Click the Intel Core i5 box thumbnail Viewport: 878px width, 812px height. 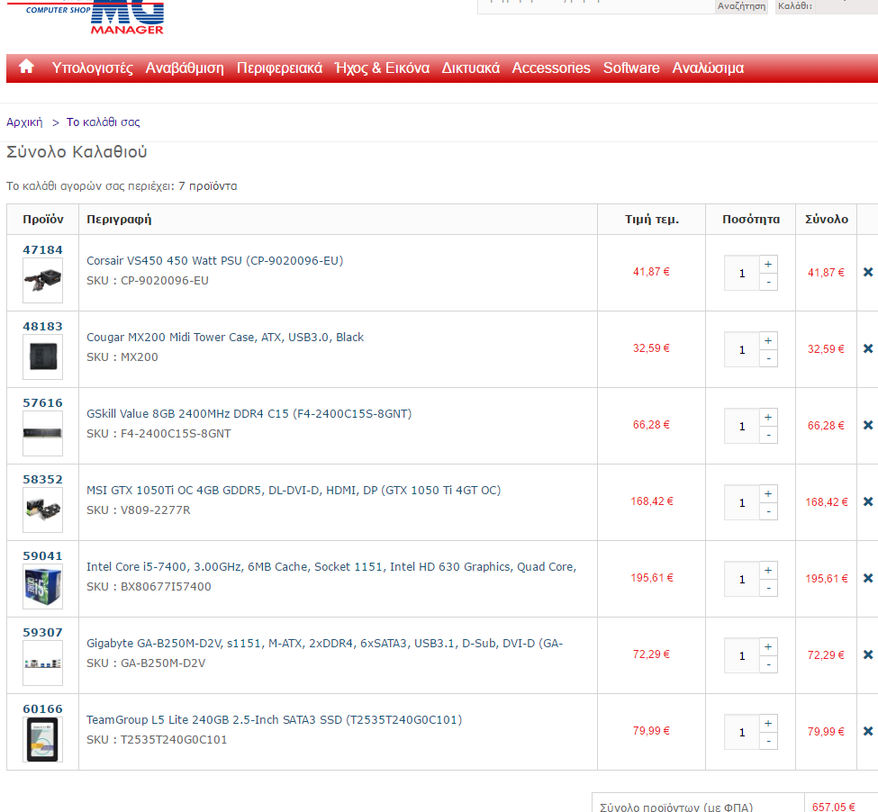(42, 586)
